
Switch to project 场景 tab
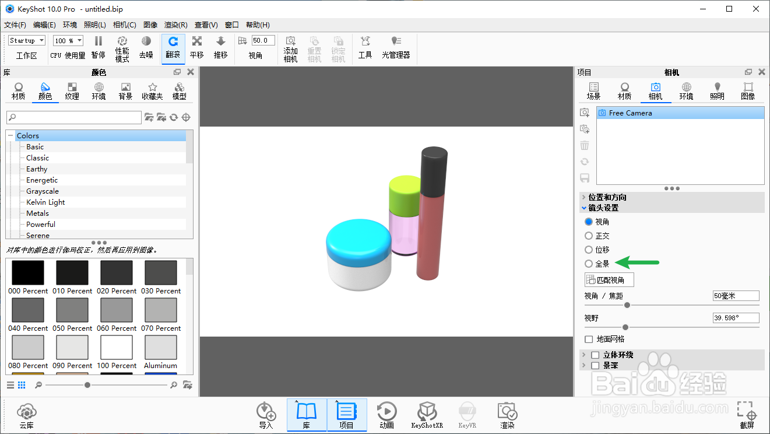593,92
